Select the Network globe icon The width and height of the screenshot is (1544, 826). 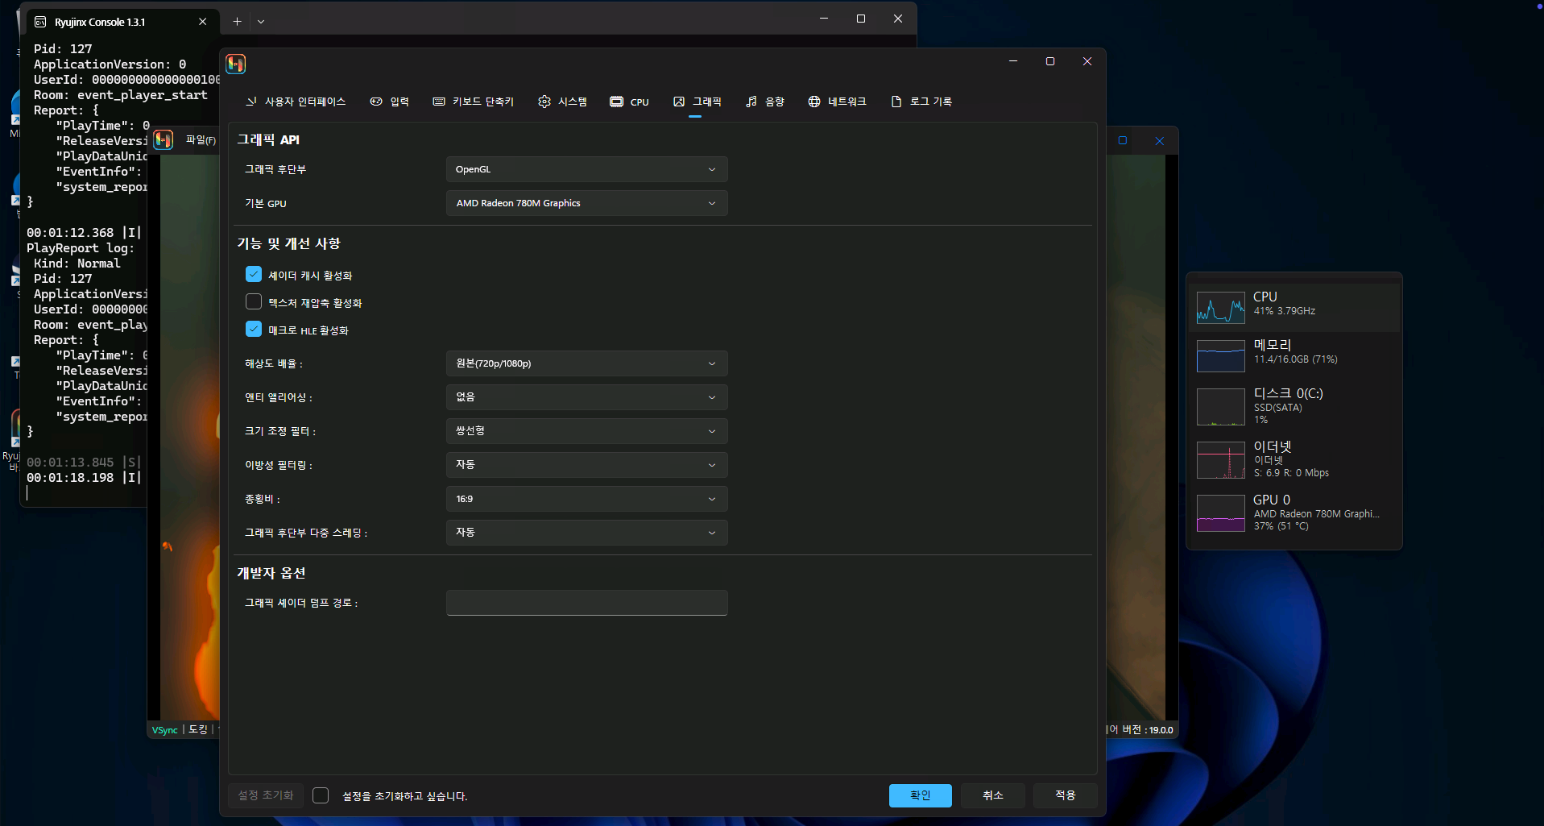pyautogui.click(x=814, y=102)
